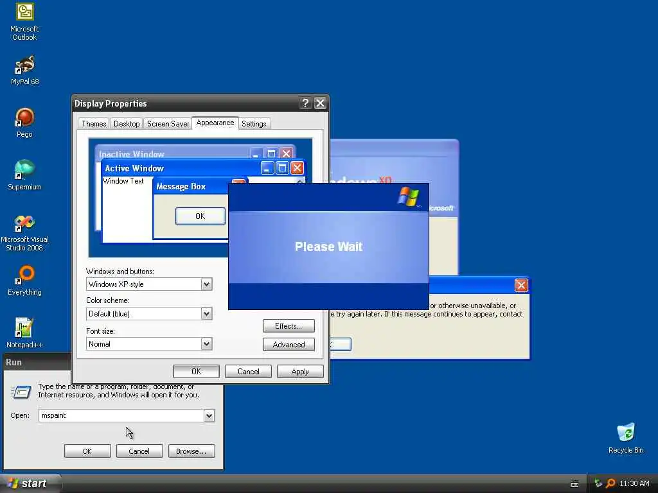Click the Windows flag logo in Please Wait window
The width and height of the screenshot is (658, 493).
[x=409, y=197]
